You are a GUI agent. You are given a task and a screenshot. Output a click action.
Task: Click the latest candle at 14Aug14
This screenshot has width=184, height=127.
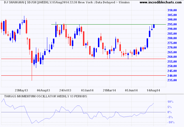[154, 26]
